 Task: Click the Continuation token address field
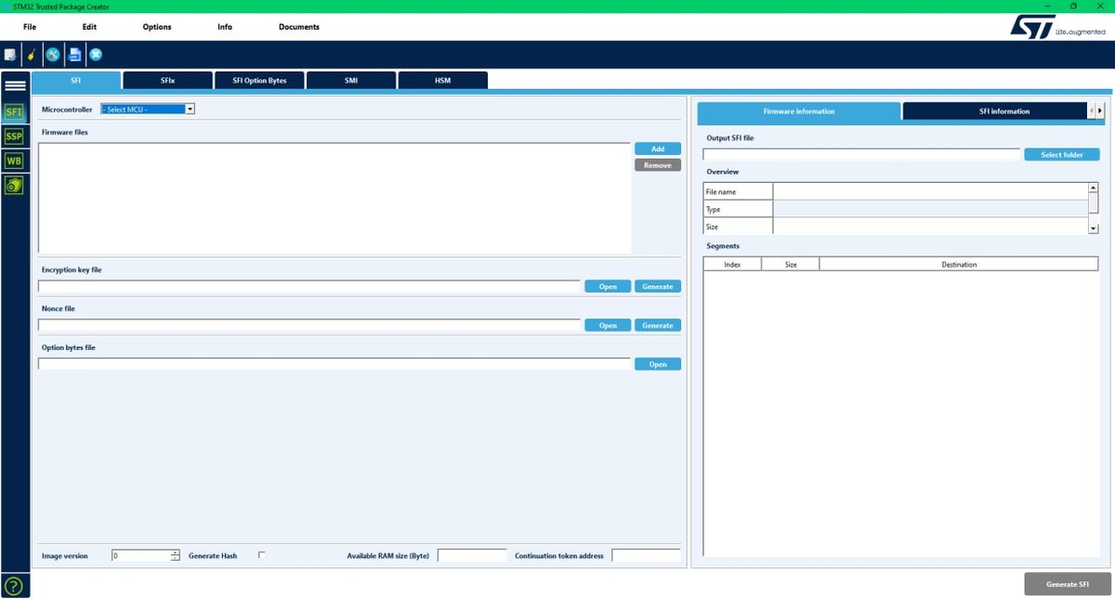pyautogui.click(x=646, y=555)
